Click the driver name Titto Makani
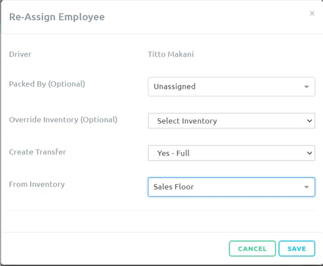 (x=171, y=54)
